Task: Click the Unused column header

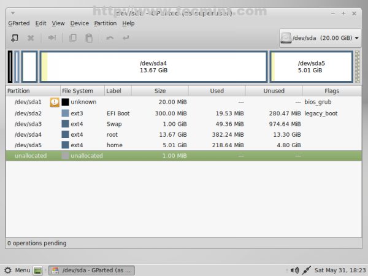Action: pyautogui.click(x=274, y=91)
